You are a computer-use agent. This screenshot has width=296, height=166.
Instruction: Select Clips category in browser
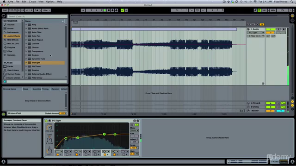[x=10, y=51]
